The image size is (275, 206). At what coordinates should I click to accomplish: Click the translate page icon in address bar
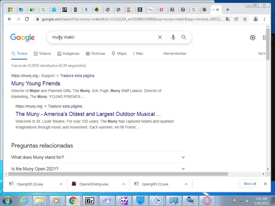click(x=228, y=19)
